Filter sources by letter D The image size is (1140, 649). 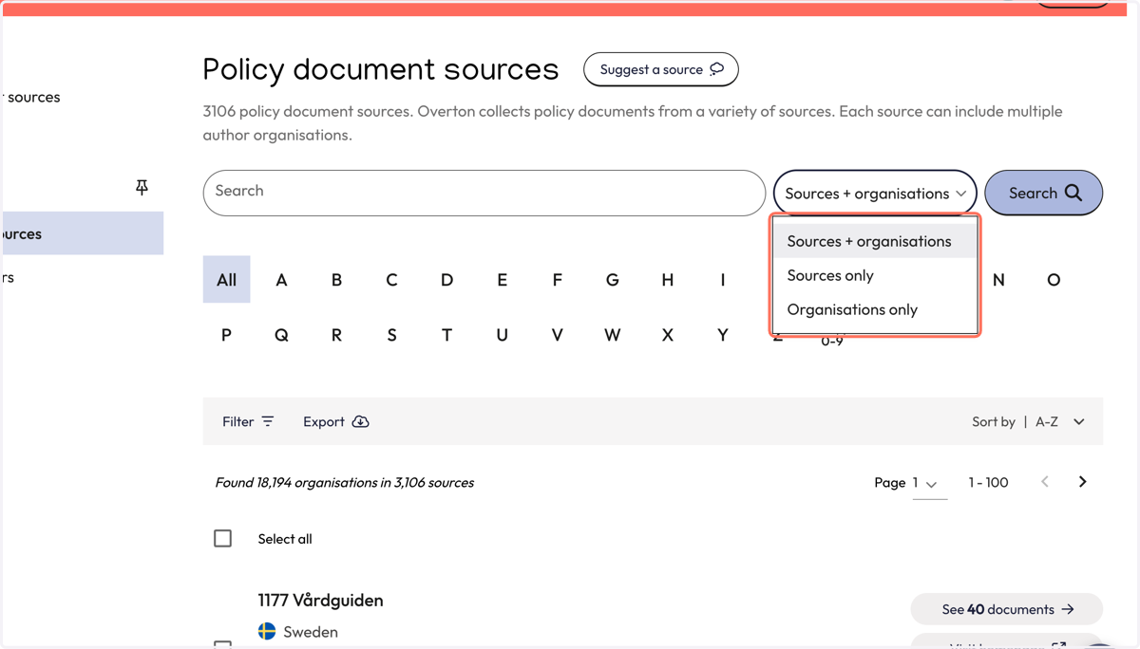[x=446, y=279]
